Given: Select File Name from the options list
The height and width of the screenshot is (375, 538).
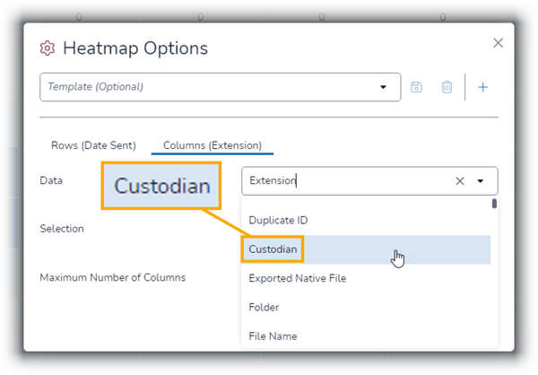Looking at the screenshot, I should pos(366,336).
